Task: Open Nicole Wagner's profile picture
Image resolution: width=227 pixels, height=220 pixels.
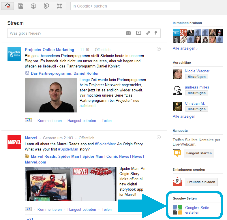Action: tap(177, 74)
